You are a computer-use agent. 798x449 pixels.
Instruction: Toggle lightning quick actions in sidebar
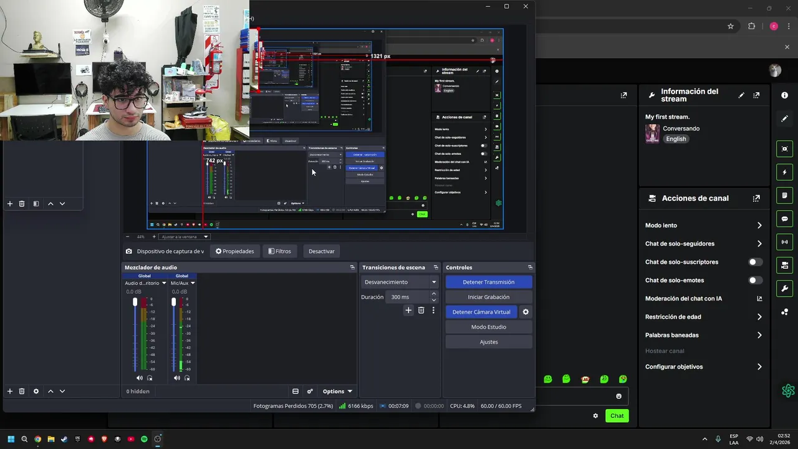(x=785, y=172)
